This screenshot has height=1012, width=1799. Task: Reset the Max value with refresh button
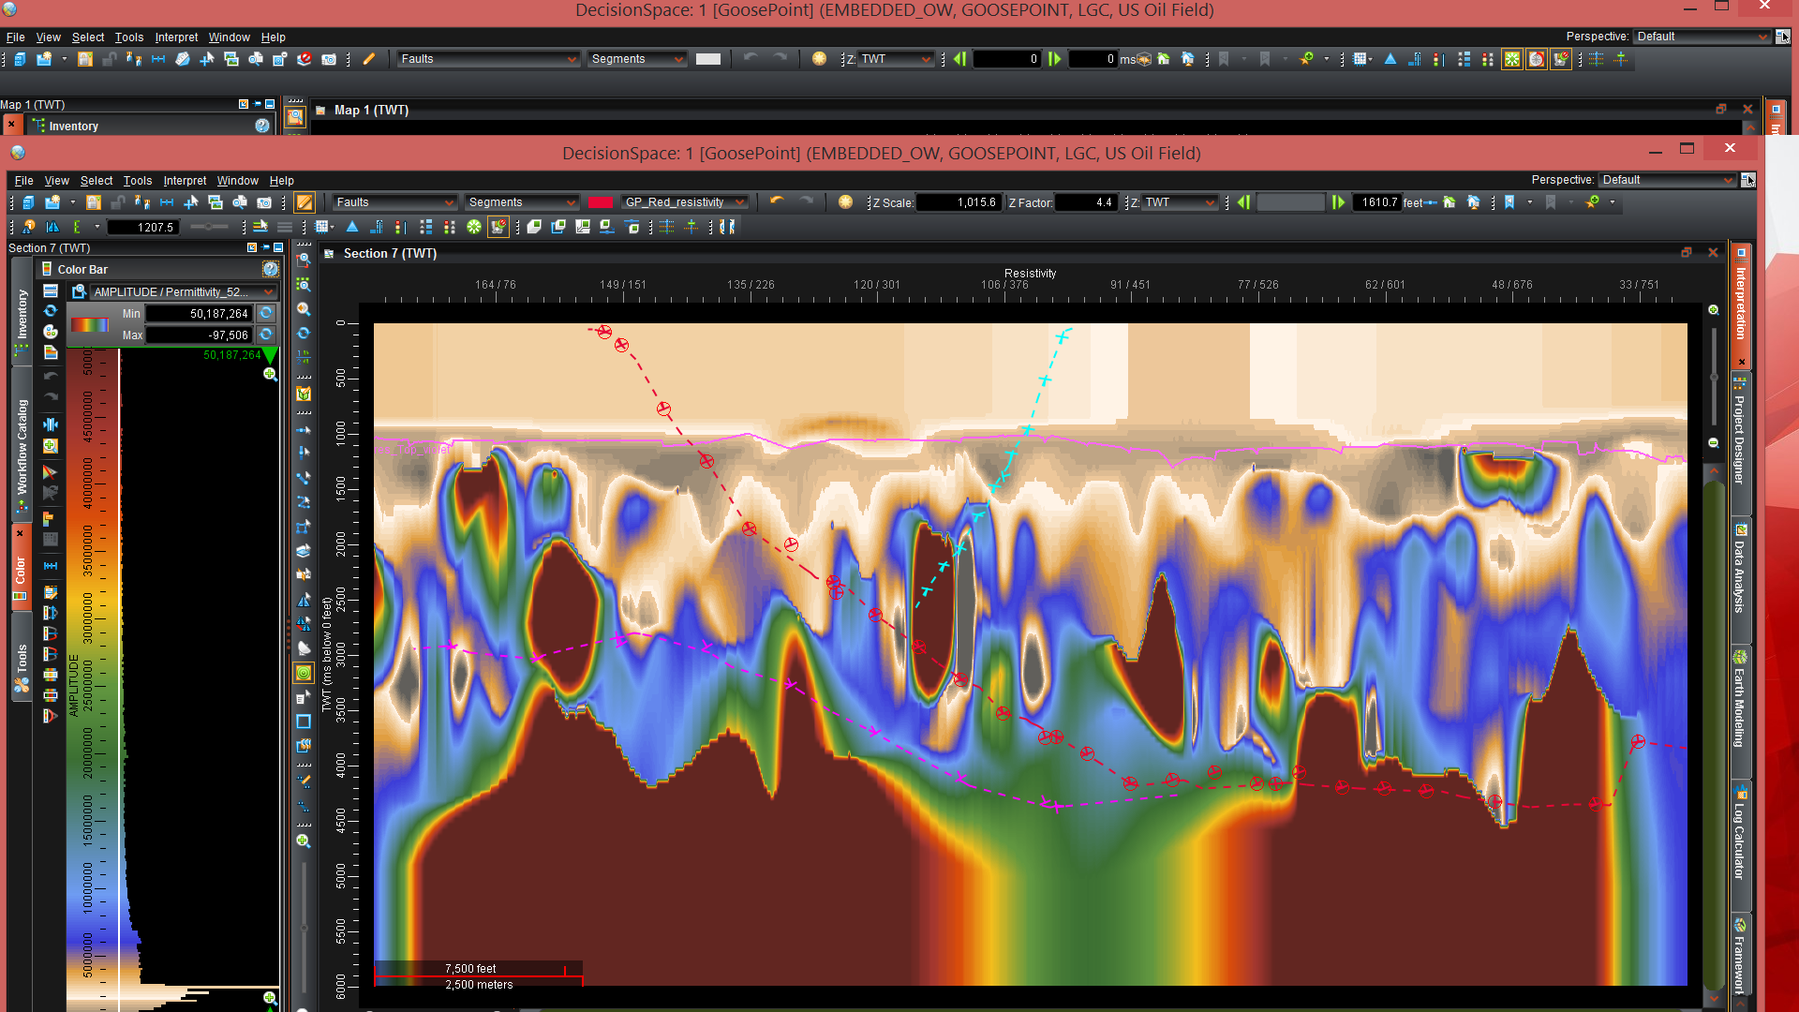click(x=266, y=335)
